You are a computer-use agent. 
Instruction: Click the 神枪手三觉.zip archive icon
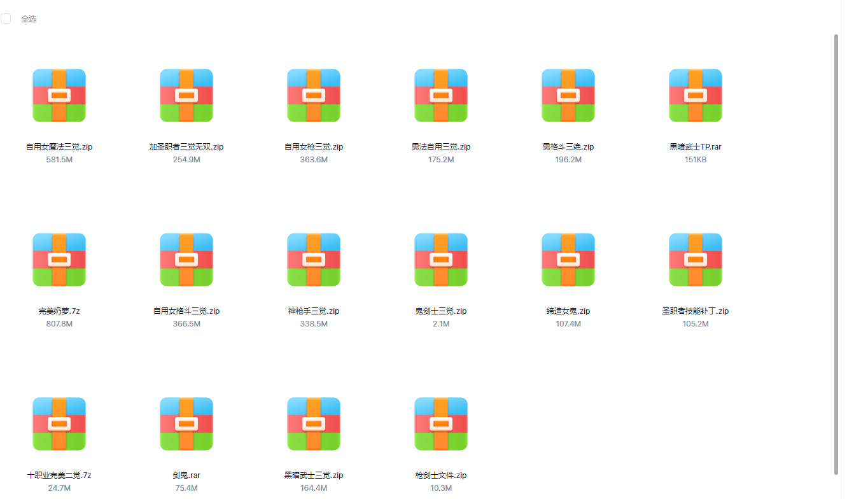tap(314, 258)
